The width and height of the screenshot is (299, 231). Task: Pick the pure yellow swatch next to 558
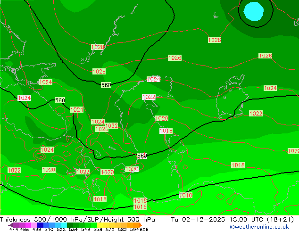pyautogui.click(x=100, y=225)
